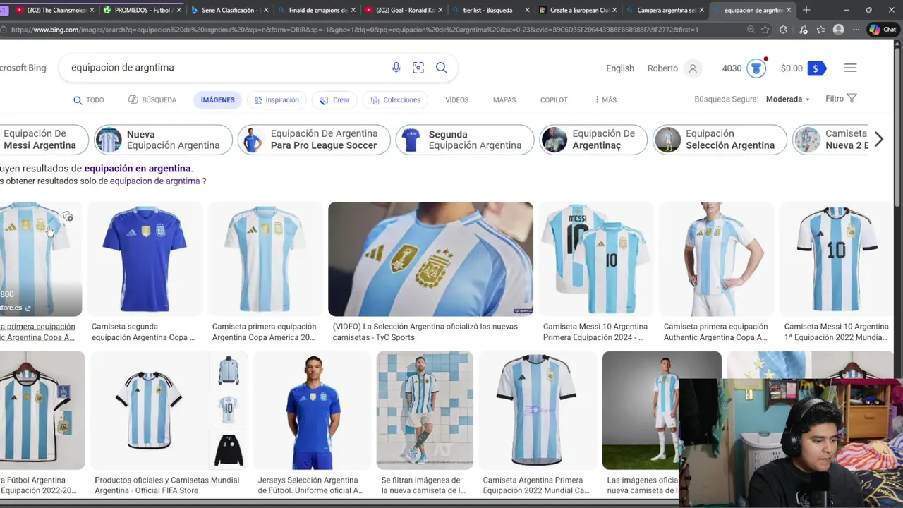Open the TyC Sports video thumbnail
The height and width of the screenshot is (508, 903).
tap(430, 259)
